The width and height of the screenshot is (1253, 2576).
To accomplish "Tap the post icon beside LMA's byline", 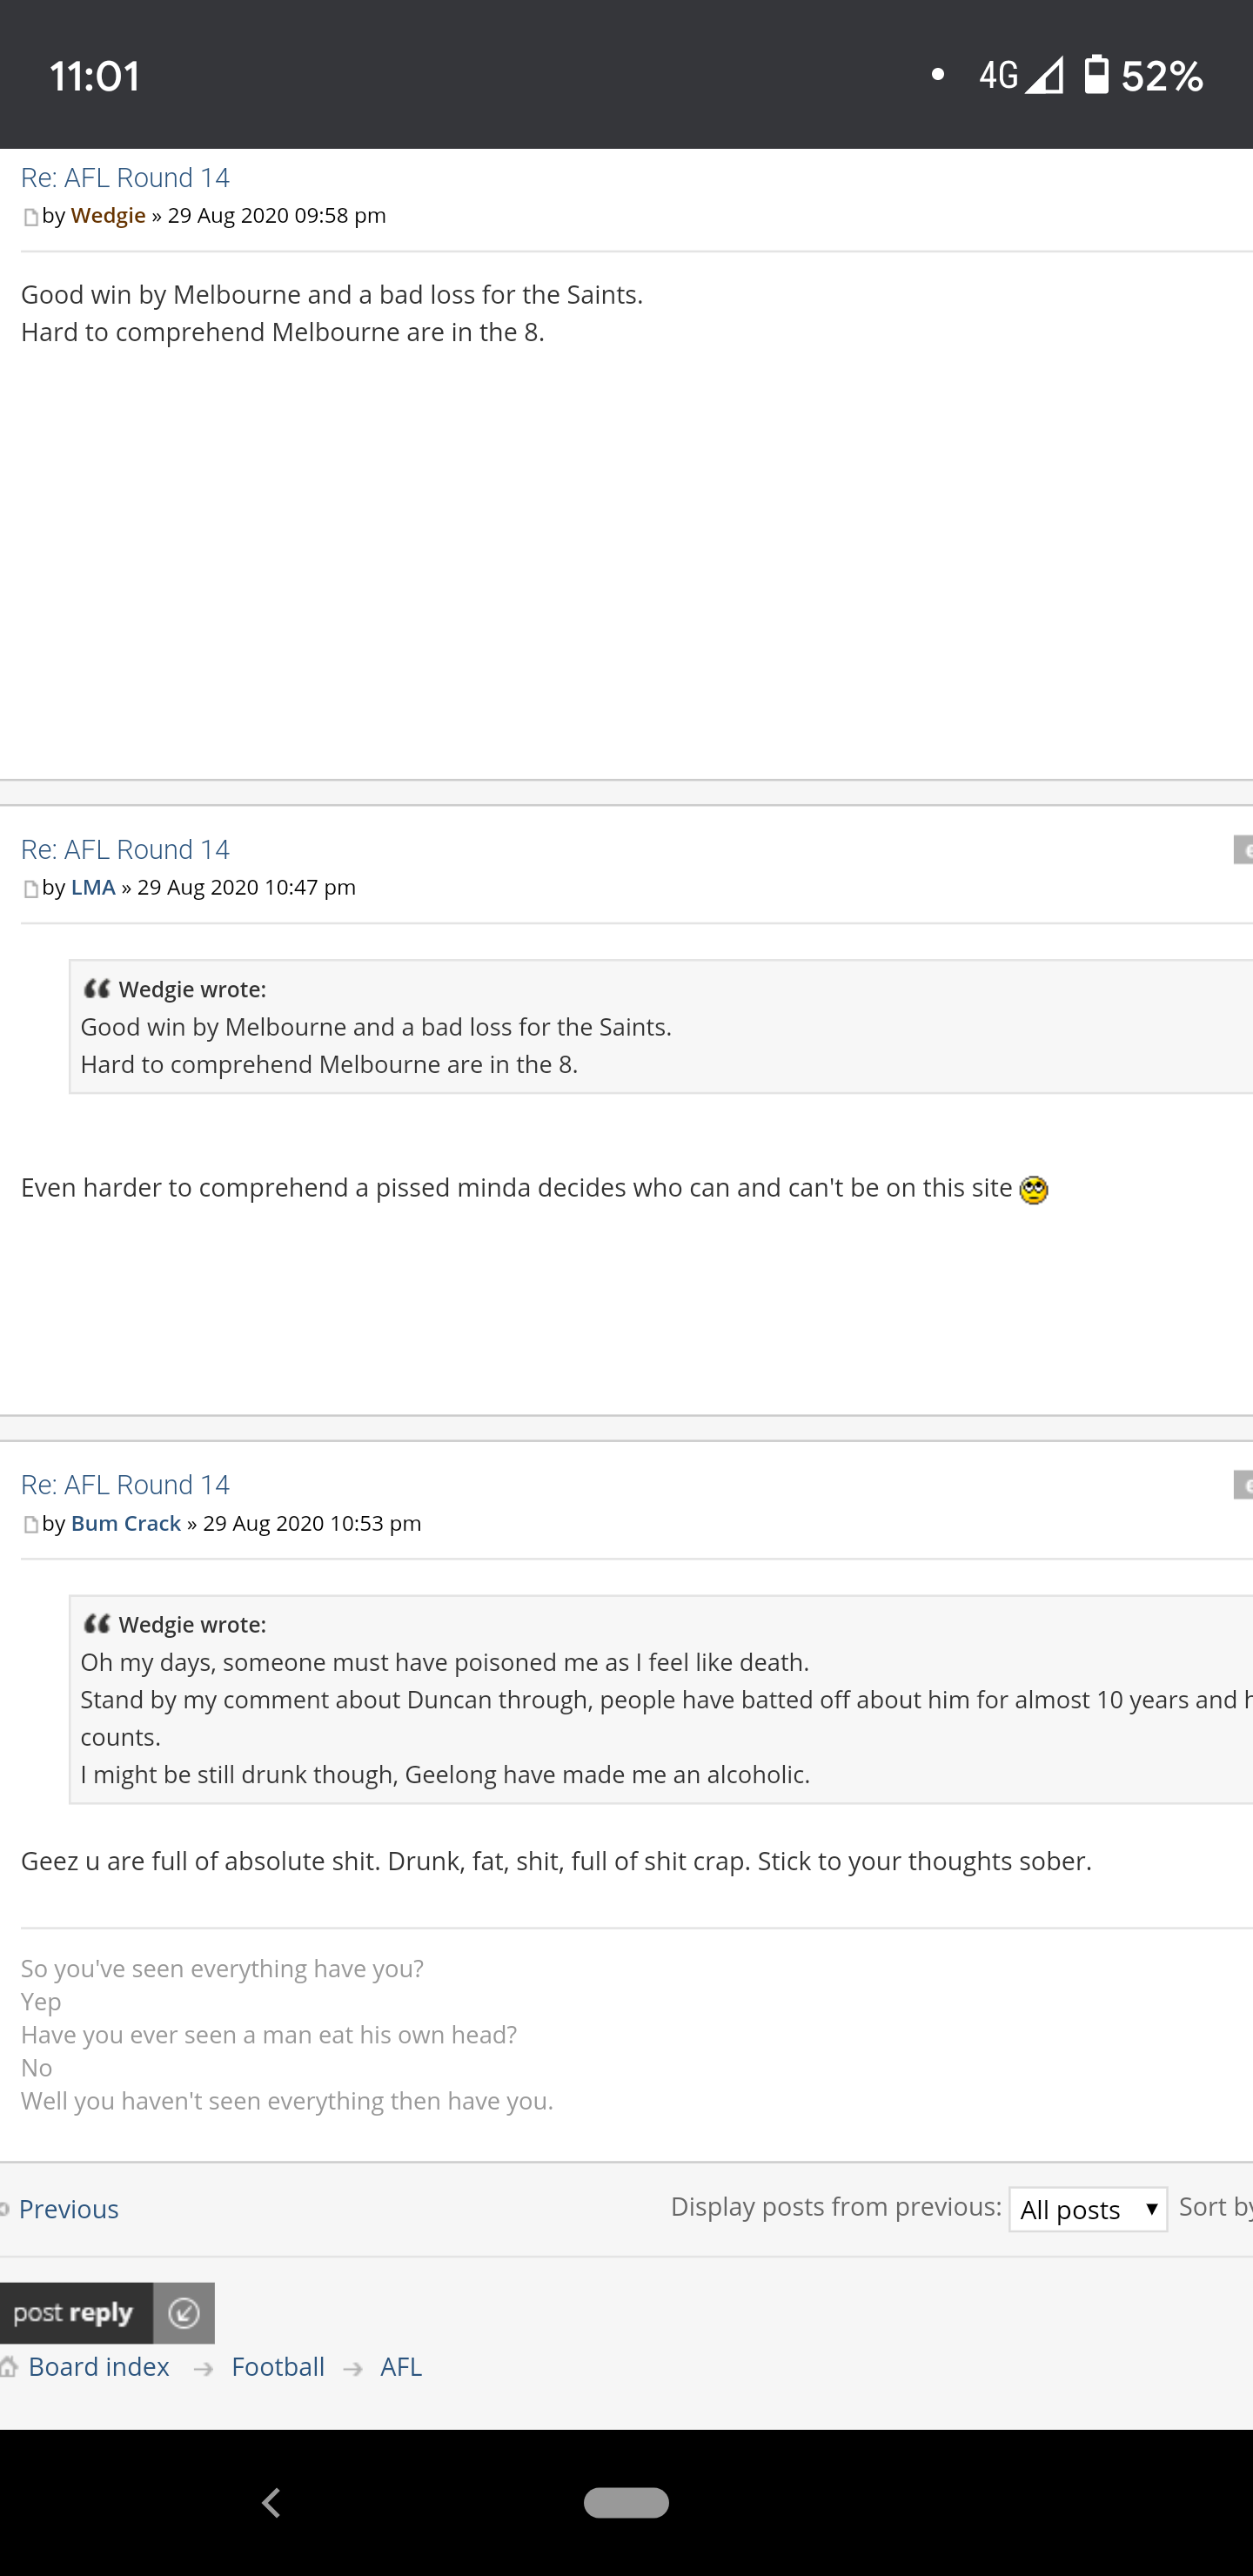I will [31, 889].
